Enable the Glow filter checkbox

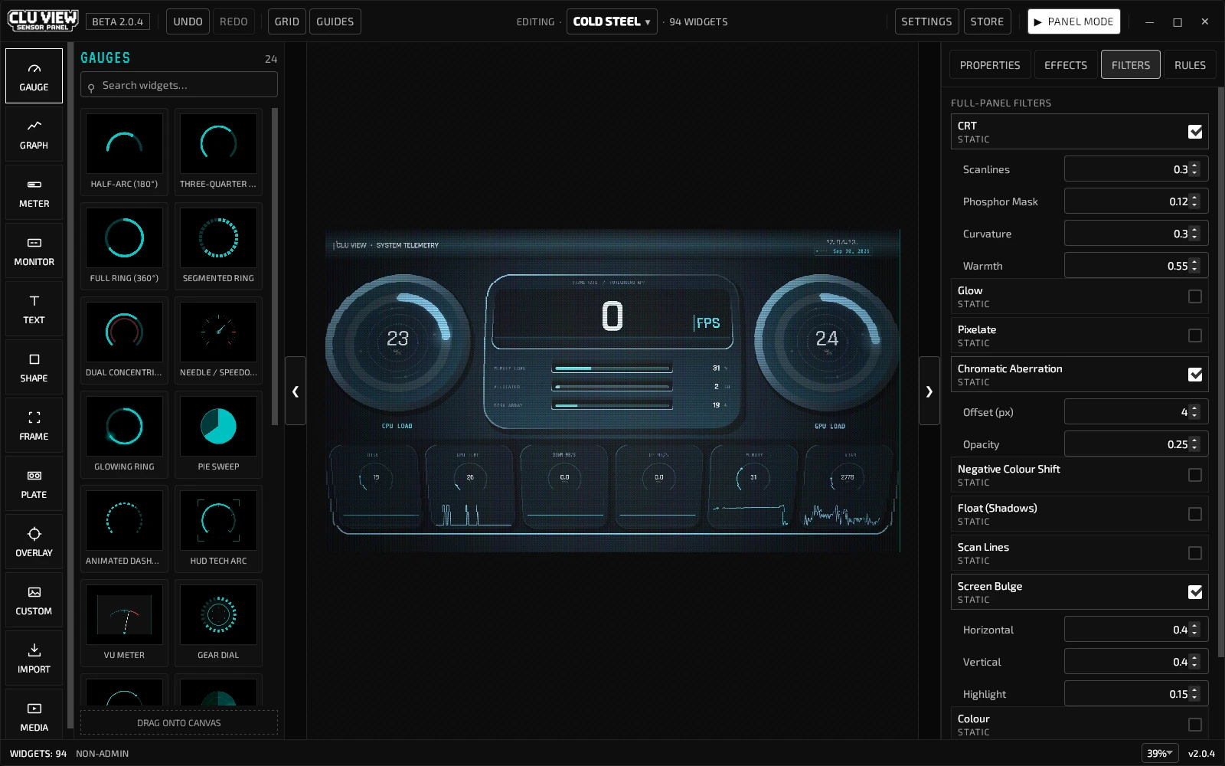(1194, 296)
